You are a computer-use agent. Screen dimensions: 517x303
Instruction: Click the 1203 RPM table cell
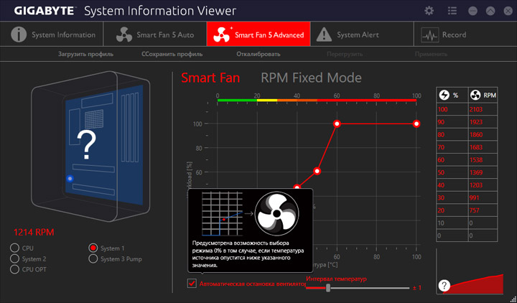tap(483, 185)
